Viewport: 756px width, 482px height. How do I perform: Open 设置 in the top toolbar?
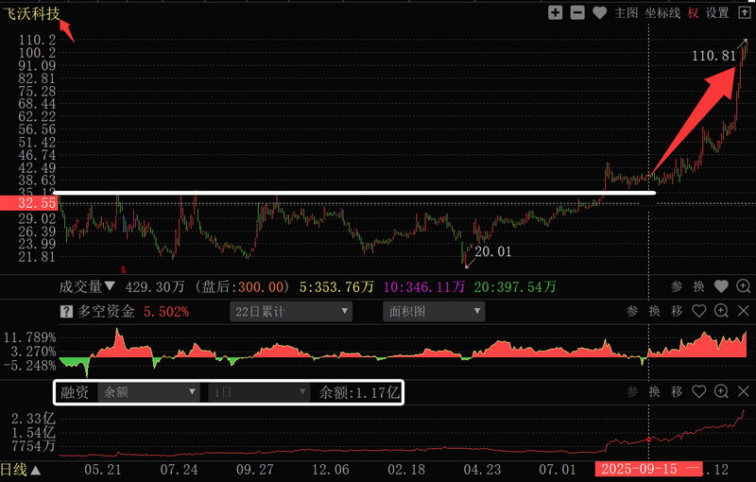point(718,13)
